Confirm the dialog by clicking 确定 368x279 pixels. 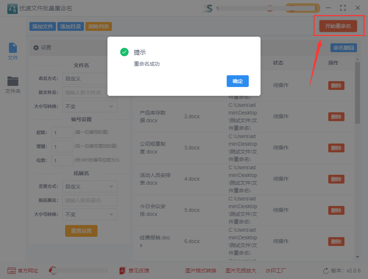237,81
